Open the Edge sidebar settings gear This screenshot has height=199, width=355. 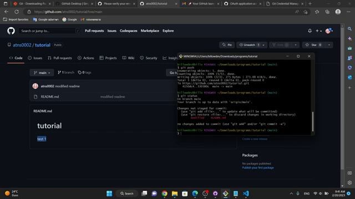pos(349,182)
